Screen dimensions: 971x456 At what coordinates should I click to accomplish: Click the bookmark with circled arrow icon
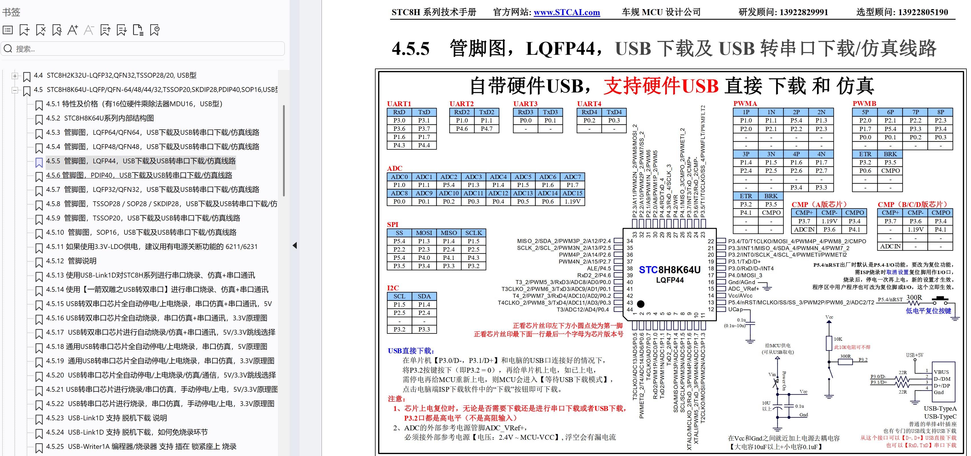pyautogui.click(x=155, y=30)
